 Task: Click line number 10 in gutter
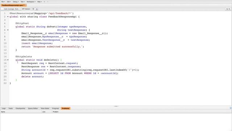click(5, 43)
